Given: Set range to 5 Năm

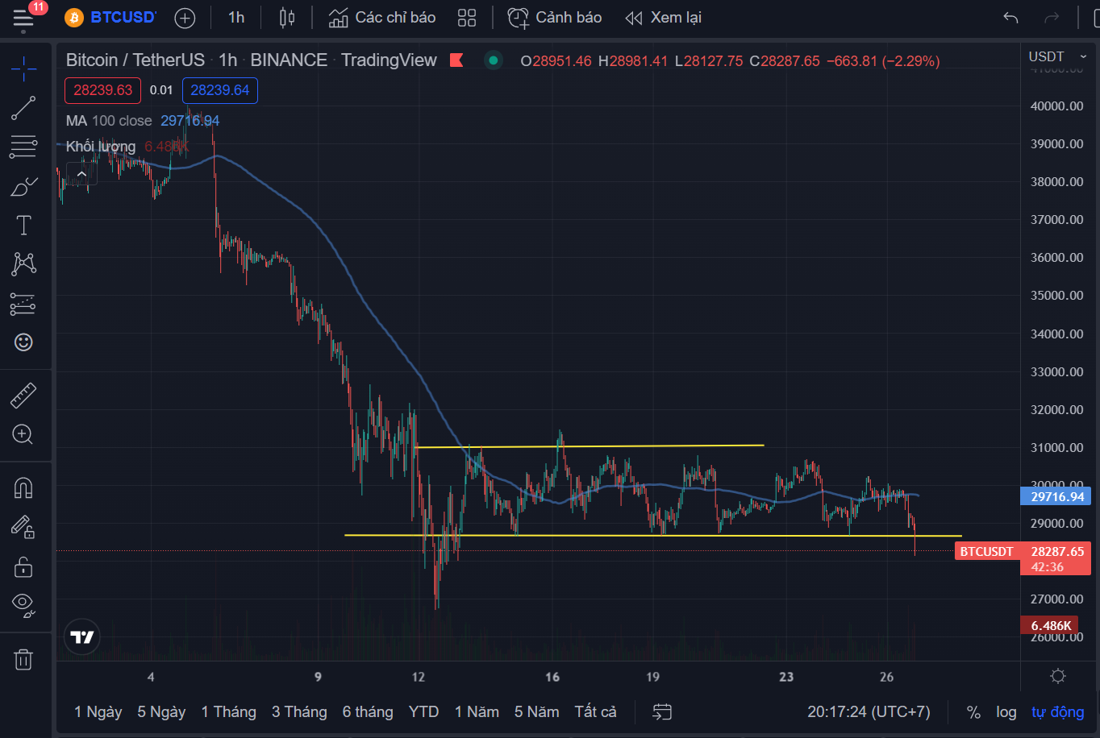Looking at the screenshot, I should [537, 712].
